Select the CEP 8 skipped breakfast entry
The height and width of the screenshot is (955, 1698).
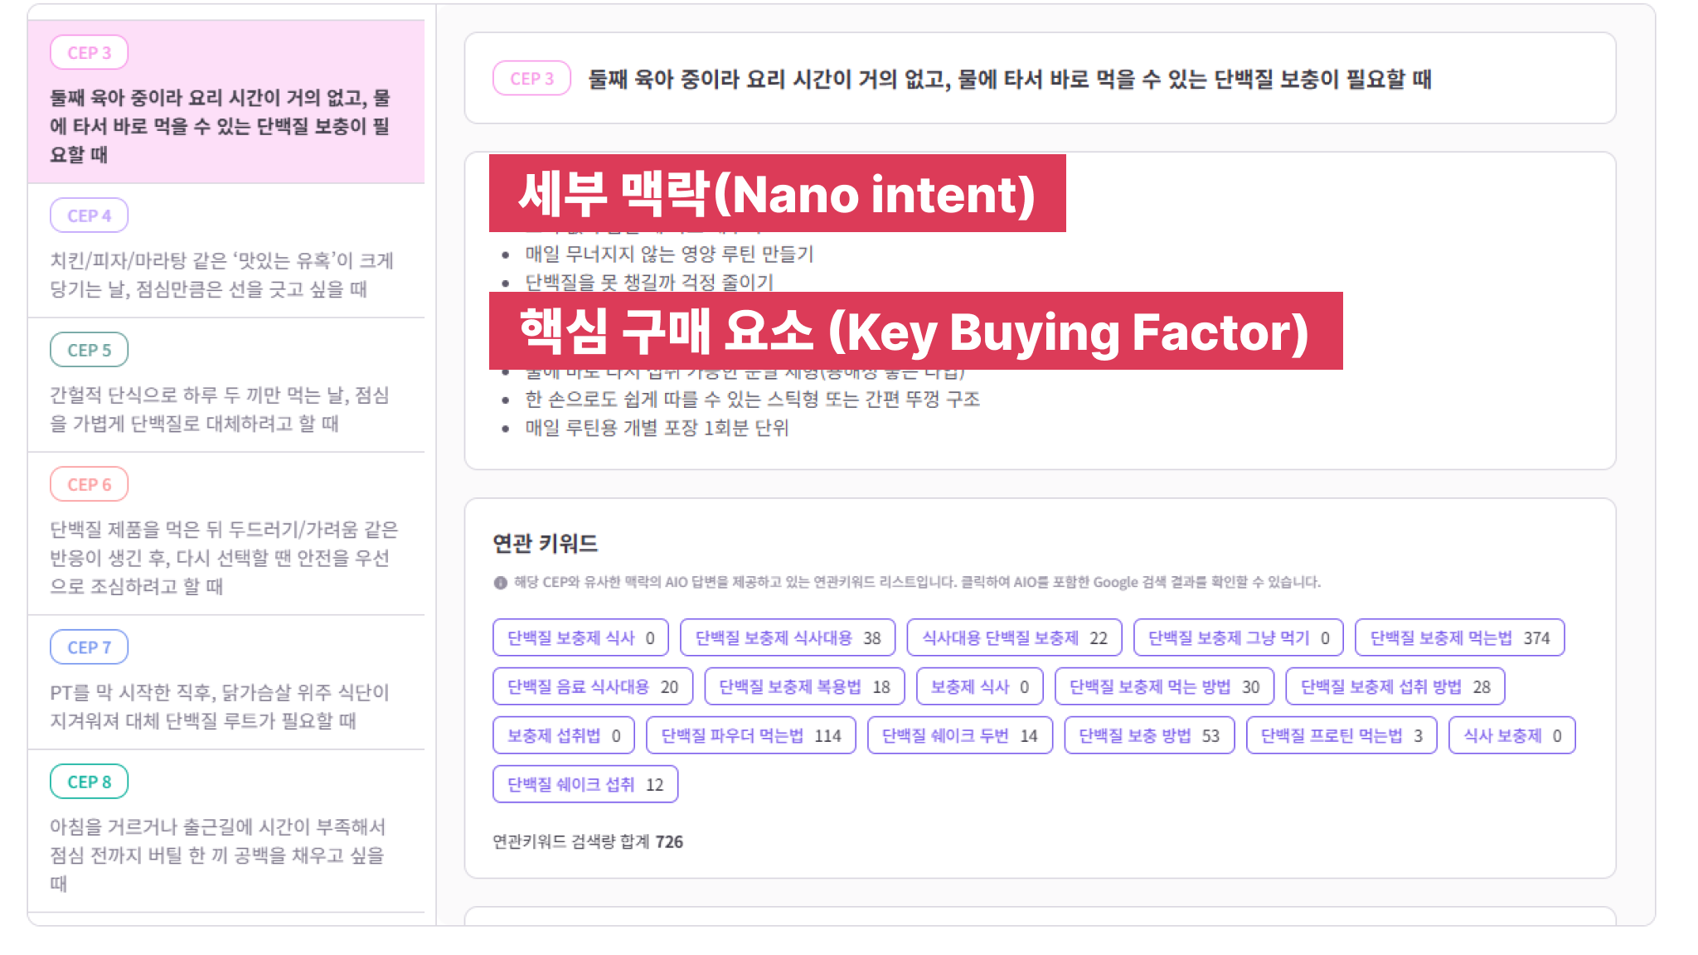point(226,831)
